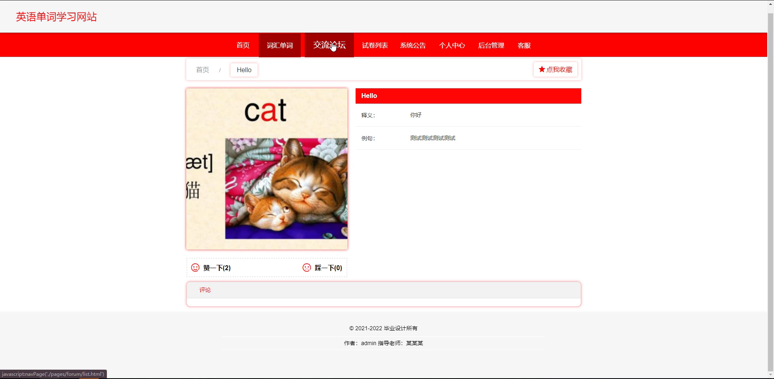This screenshot has width=774, height=379.
Task: Open 后台管理 admin backend
Action: 491,45
